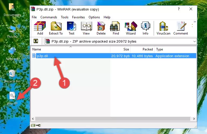Screen dimensions: 207x134
Task: Click horizontal scrollbar right arrow
Action: tap(194, 119)
